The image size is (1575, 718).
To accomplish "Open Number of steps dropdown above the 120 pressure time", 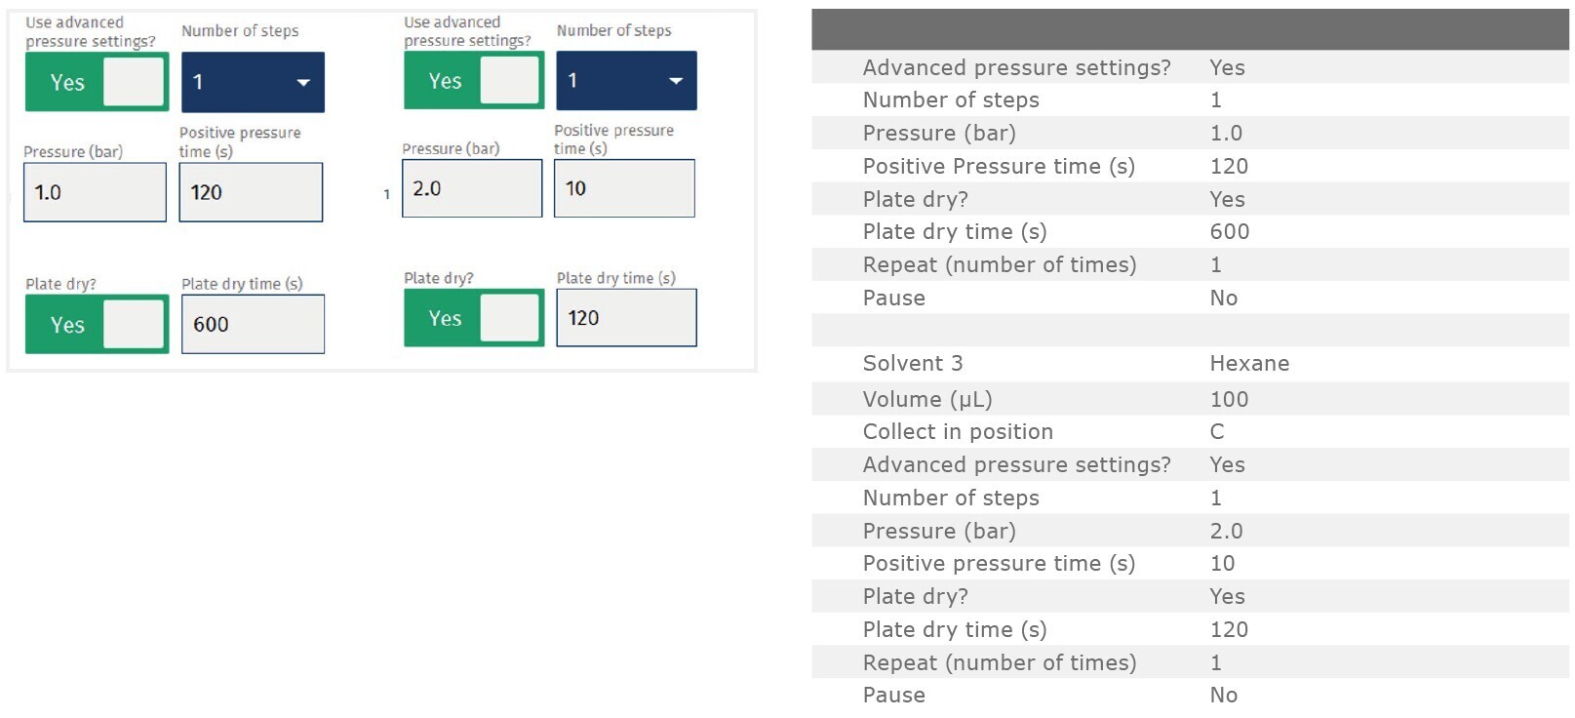I will coord(253,82).
